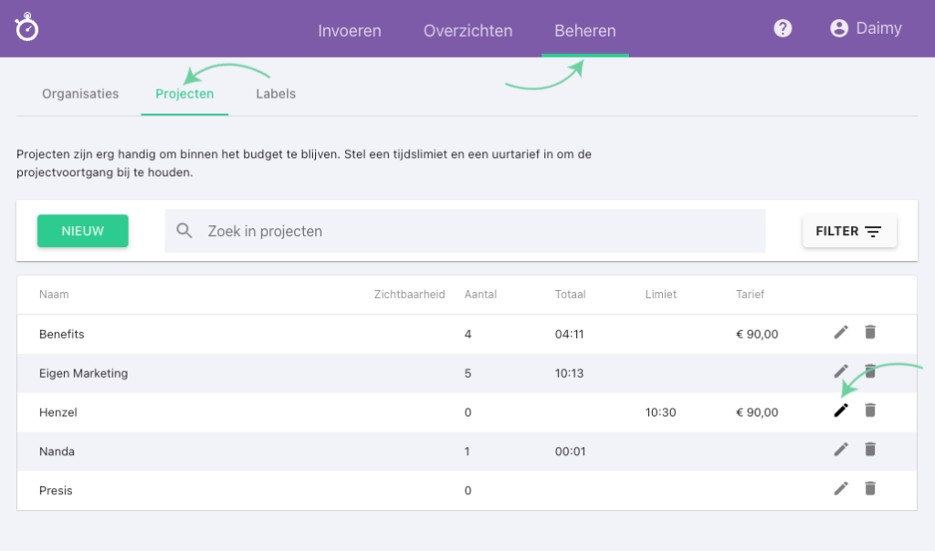
Task: Open the Filter options
Action: 849,232
